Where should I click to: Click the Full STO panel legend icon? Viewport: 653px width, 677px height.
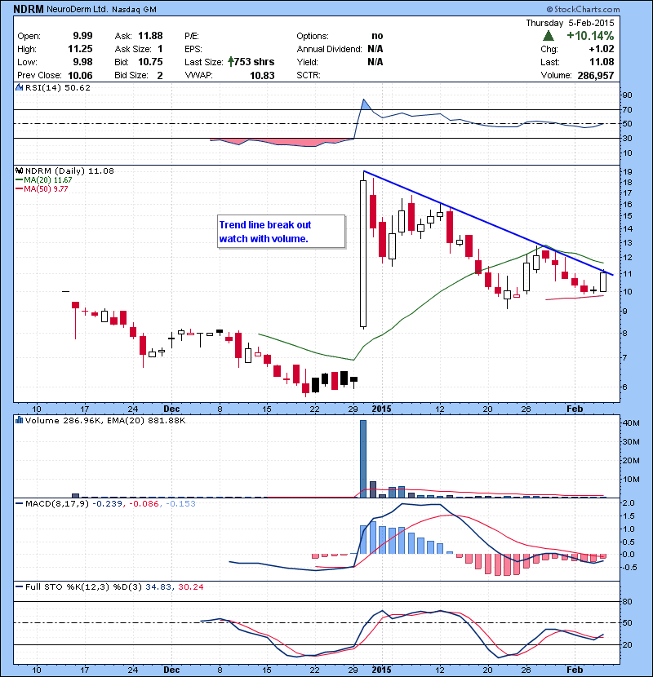point(20,586)
